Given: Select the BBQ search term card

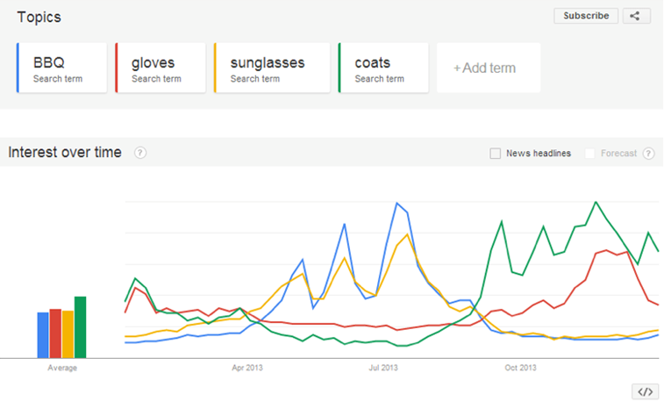Looking at the screenshot, I should click(x=61, y=68).
